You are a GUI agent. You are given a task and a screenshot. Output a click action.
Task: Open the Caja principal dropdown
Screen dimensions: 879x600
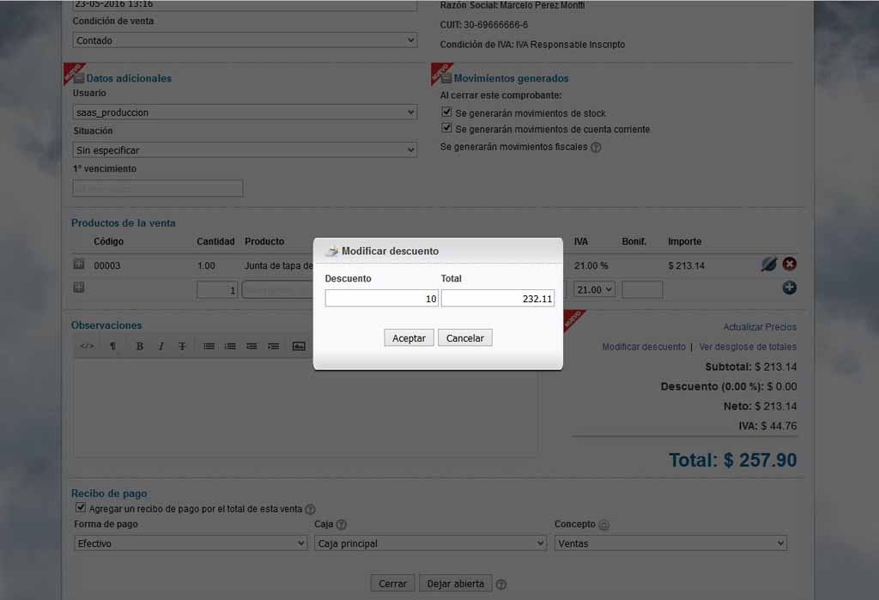[431, 543]
